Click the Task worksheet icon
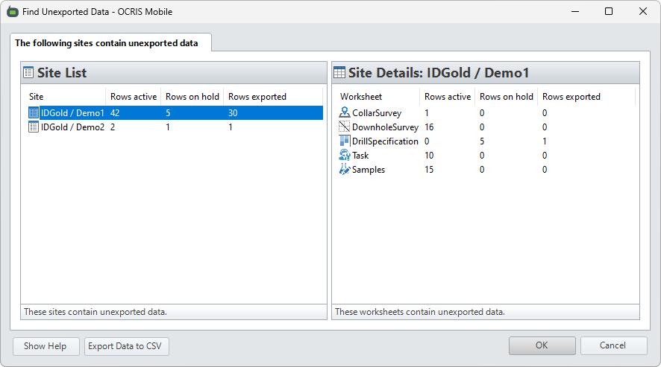Screen dimensions: 661x367 tap(345, 156)
